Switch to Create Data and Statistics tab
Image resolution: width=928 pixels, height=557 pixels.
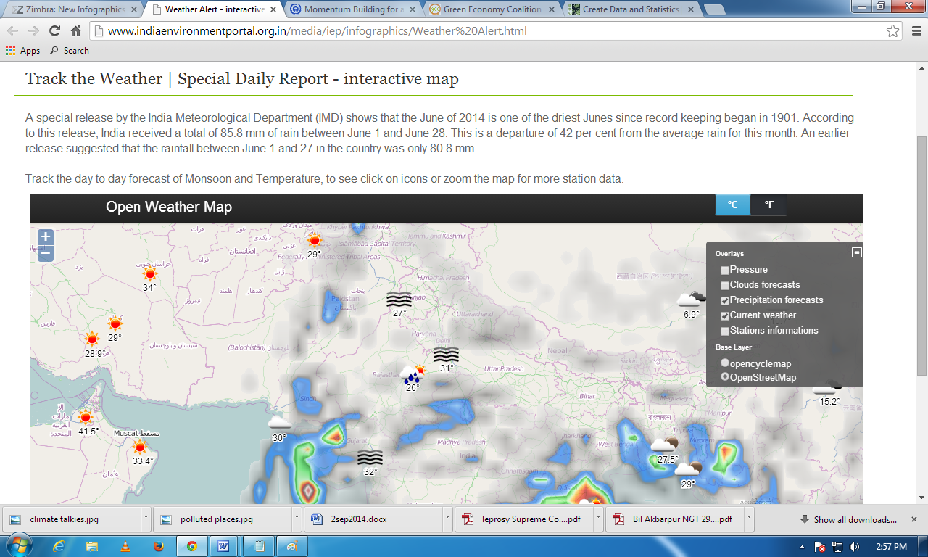click(629, 9)
